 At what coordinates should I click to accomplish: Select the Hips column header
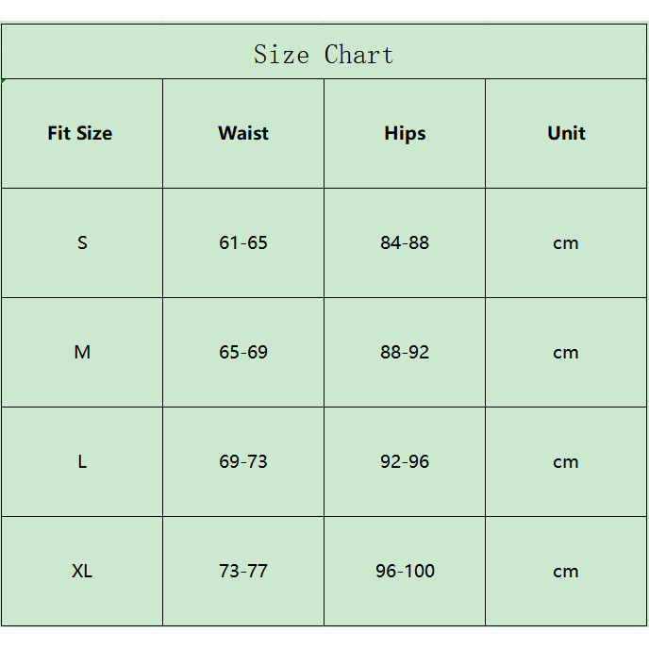pos(405,133)
